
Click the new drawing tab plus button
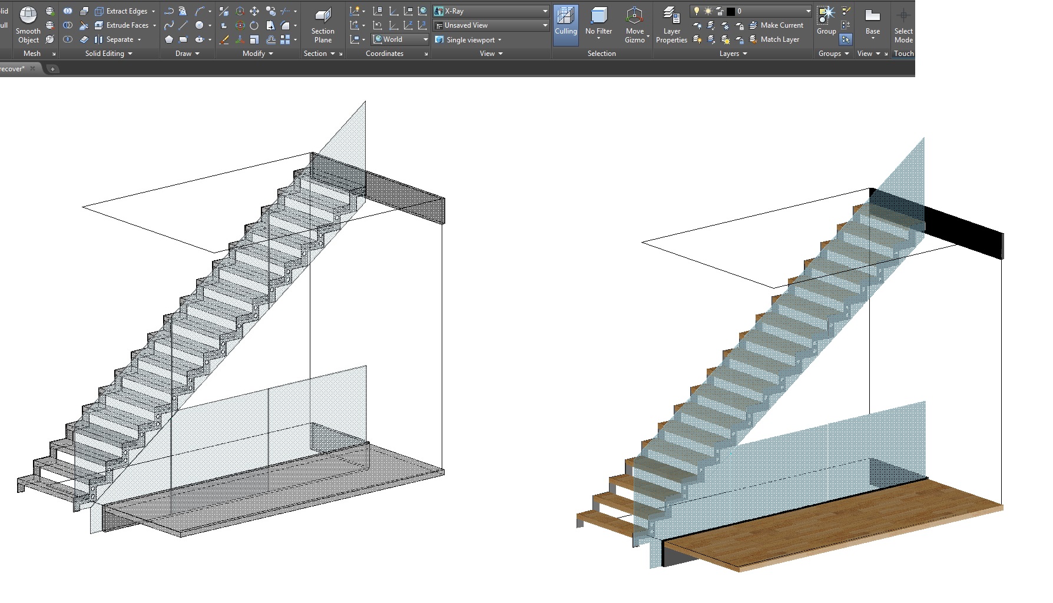pos(52,68)
